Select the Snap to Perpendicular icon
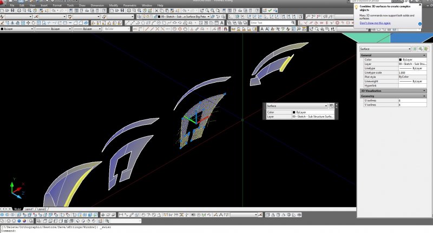 point(192,29)
